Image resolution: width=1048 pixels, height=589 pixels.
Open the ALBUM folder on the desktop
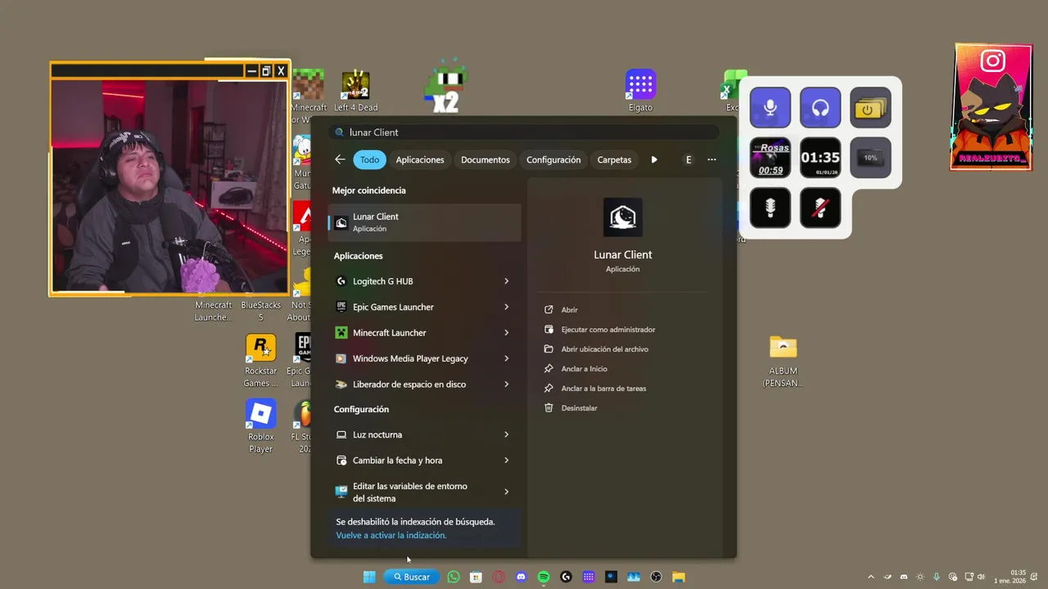tap(784, 360)
